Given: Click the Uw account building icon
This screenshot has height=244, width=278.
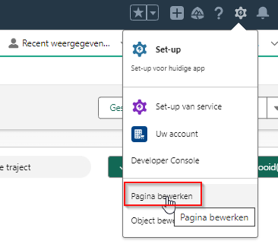Looking at the screenshot, I should 139,134.
